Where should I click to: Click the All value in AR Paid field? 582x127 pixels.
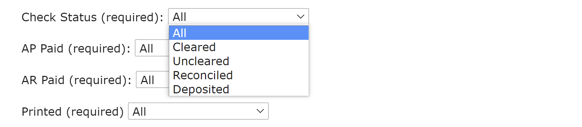147,80
